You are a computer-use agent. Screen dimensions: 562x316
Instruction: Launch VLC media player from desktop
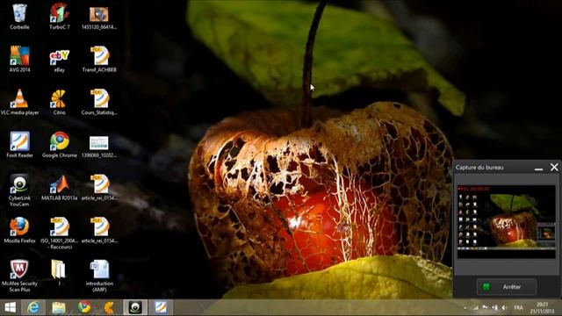(19, 102)
